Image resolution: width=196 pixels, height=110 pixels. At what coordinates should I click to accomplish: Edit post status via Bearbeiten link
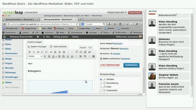pyautogui.click(x=118, y=43)
